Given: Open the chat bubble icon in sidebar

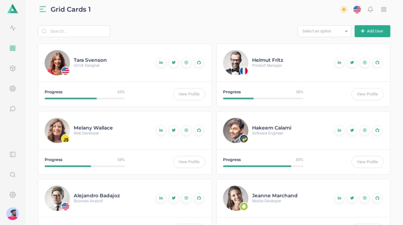Looking at the screenshot, I should pyautogui.click(x=13, y=109).
